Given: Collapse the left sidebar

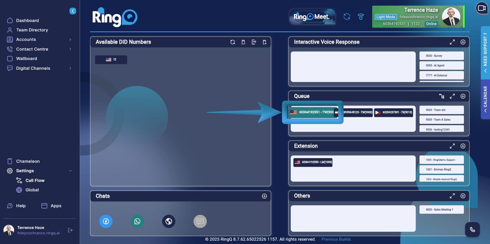Looking at the screenshot, I should click(x=73, y=11).
